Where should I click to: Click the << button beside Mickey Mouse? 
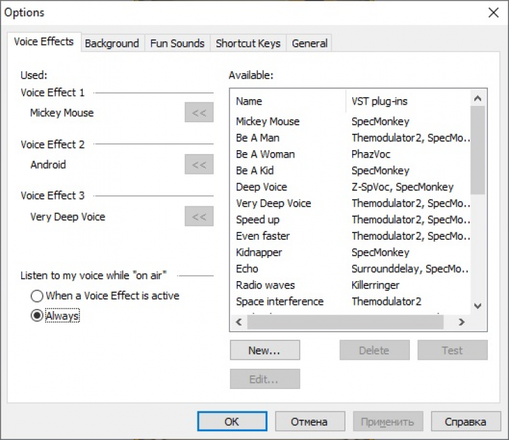point(199,113)
